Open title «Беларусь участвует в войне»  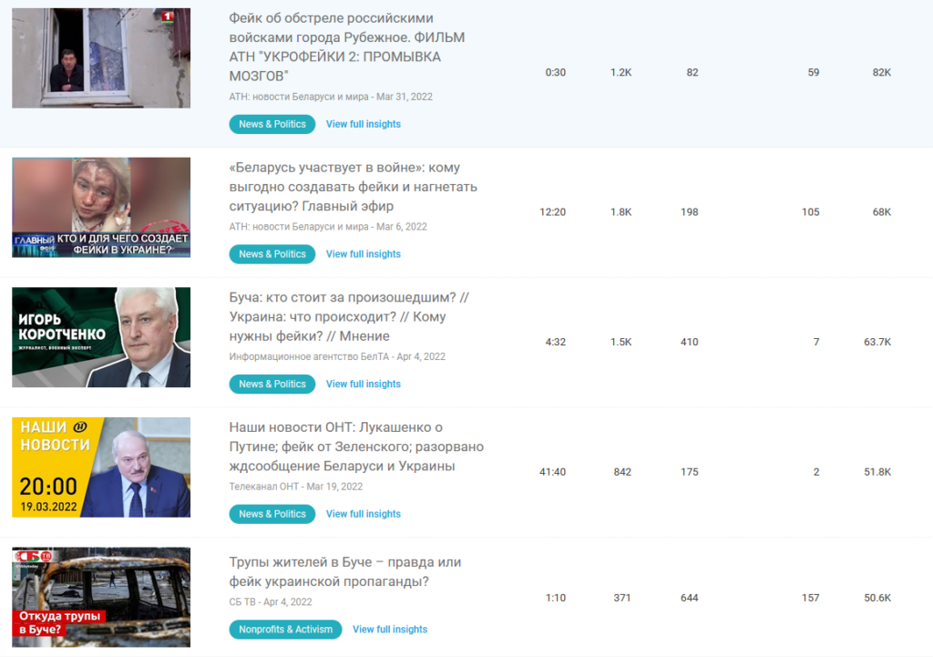pos(353,187)
